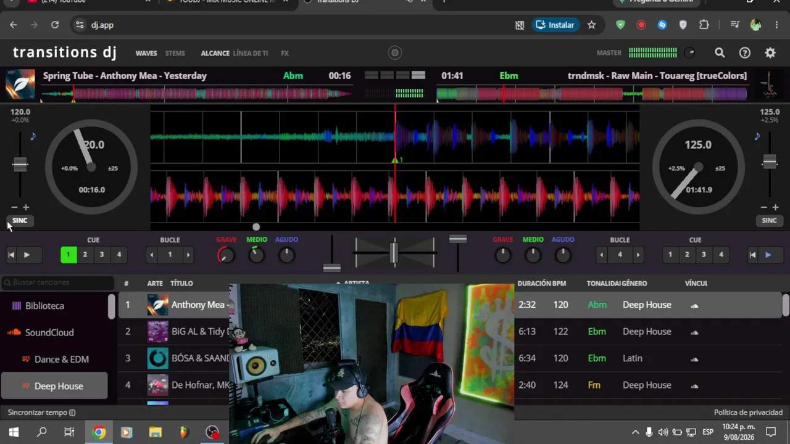
Task: Click the SoundCloud cloud icon for 124 BPM row
Action: tap(694, 385)
